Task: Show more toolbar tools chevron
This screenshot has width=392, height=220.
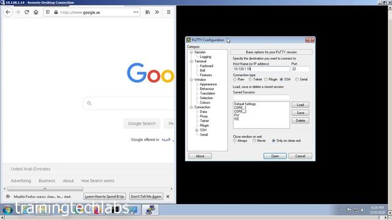Action: click(x=157, y=12)
